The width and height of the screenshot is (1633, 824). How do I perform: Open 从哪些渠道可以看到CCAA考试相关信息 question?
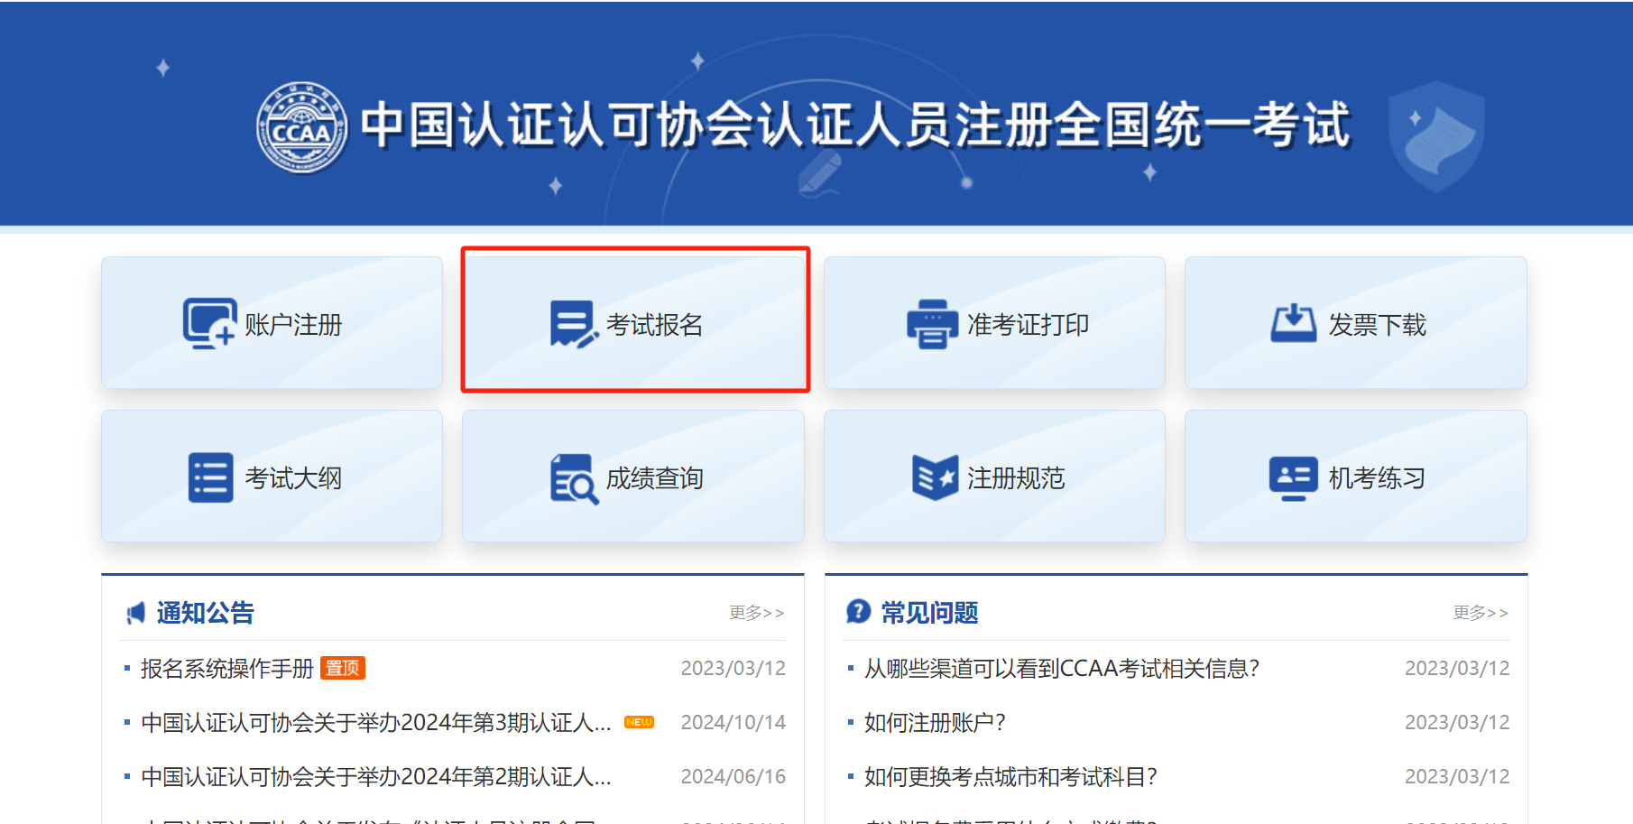1062,669
